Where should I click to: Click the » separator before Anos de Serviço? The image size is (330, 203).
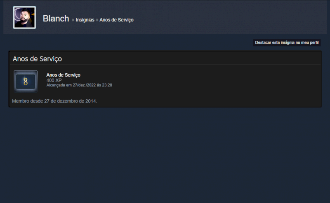pyautogui.click(x=97, y=20)
